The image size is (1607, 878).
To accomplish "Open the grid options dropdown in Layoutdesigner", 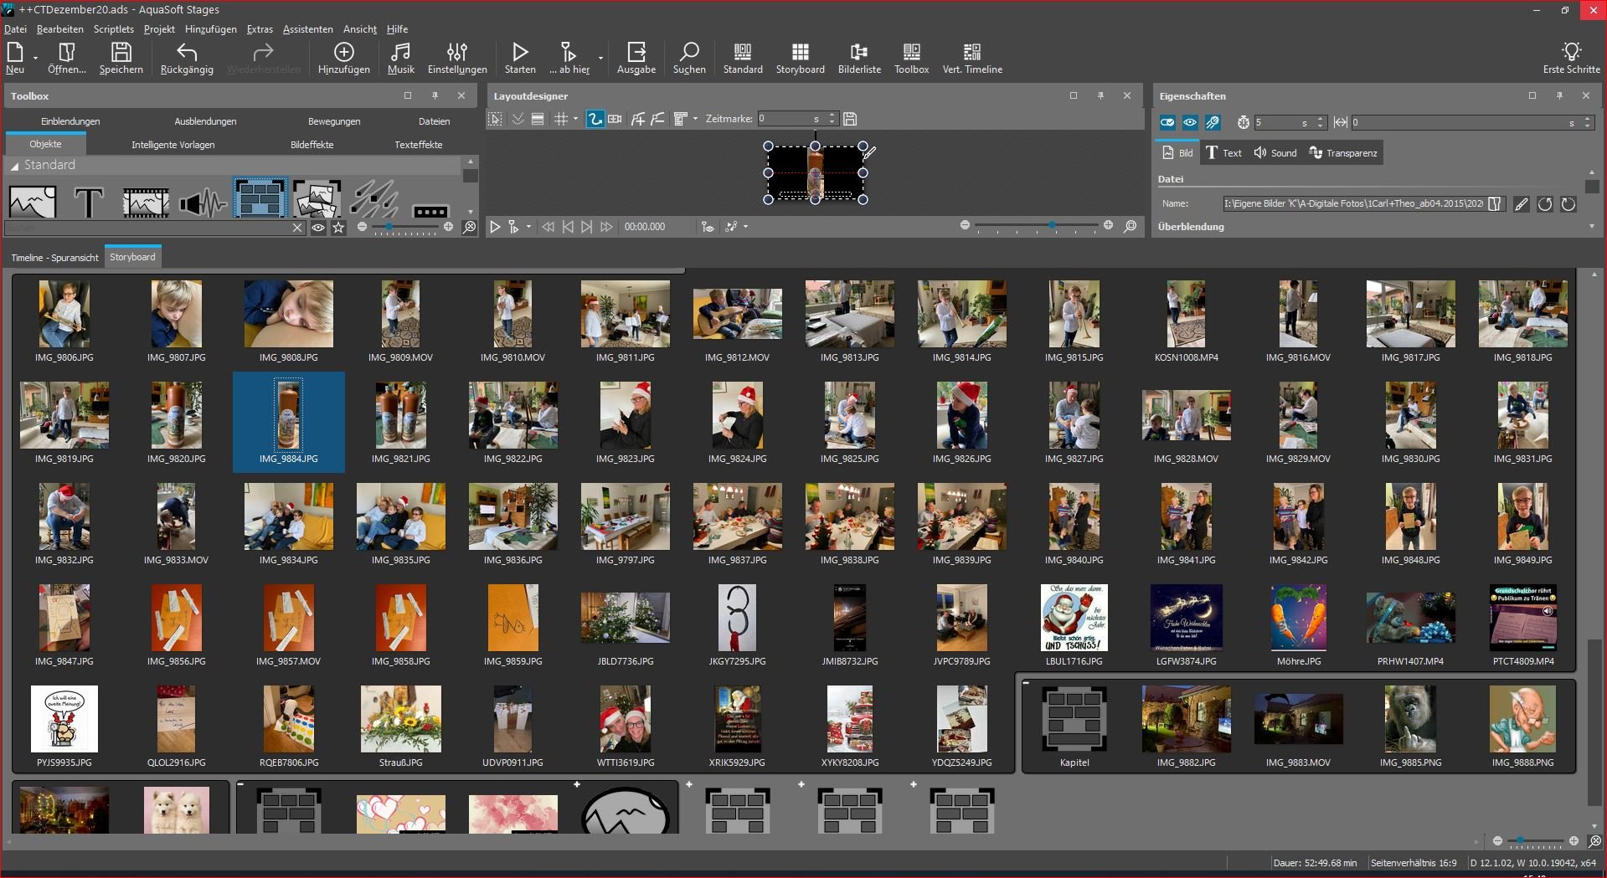I will (575, 119).
